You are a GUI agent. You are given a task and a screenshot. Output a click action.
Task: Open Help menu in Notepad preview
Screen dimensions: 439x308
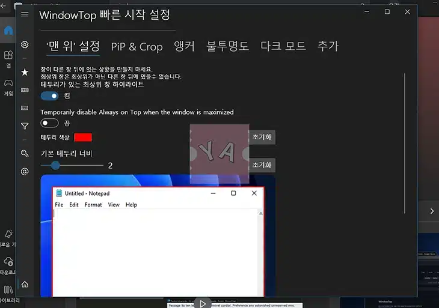click(x=131, y=205)
